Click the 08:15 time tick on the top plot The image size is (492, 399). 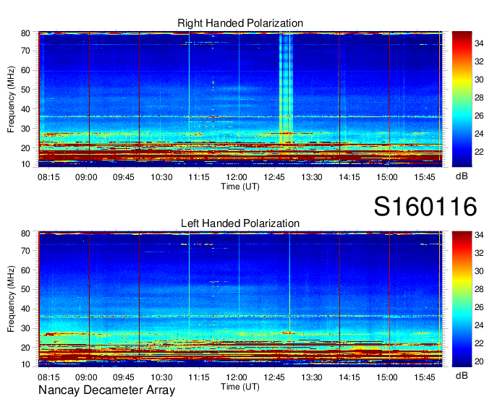[x=48, y=177]
